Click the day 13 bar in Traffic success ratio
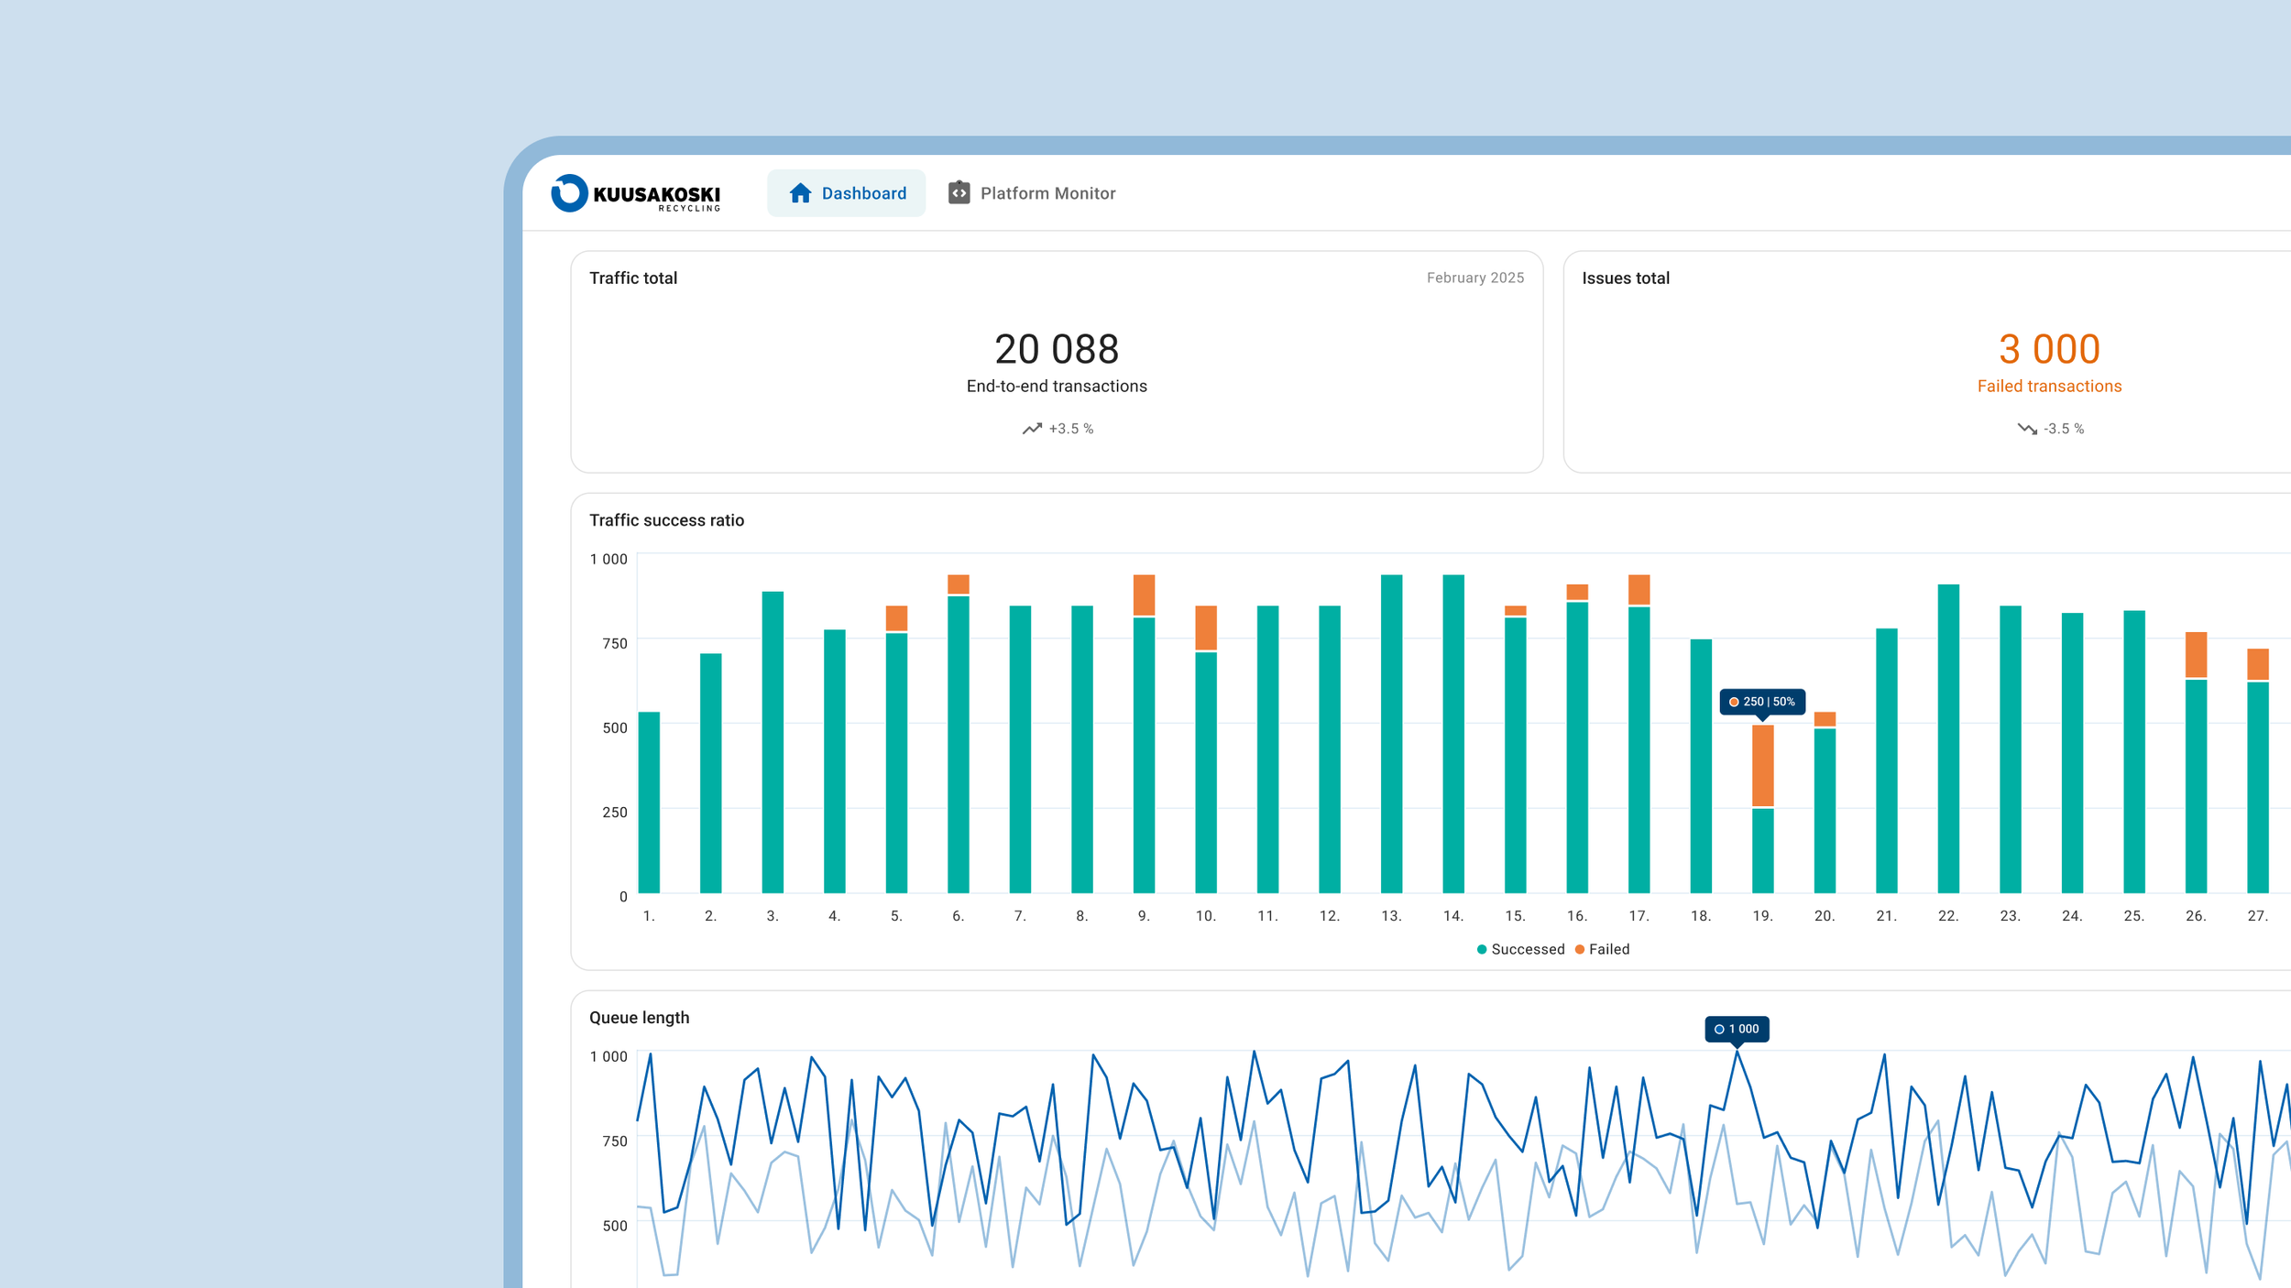The image size is (2291, 1288). pyautogui.click(x=1391, y=734)
